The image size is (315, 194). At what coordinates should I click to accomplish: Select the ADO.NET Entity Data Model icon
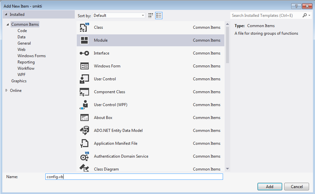click(84, 131)
